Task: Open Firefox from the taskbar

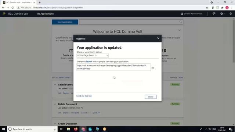Action: (76, 129)
